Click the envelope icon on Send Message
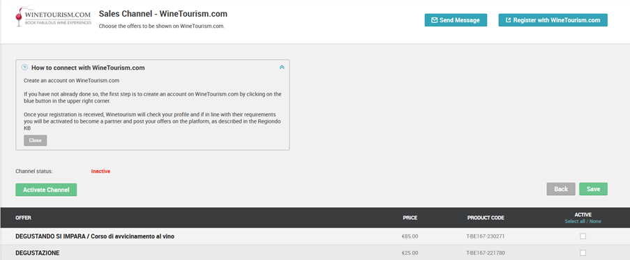The image size is (630, 260). coord(435,20)
